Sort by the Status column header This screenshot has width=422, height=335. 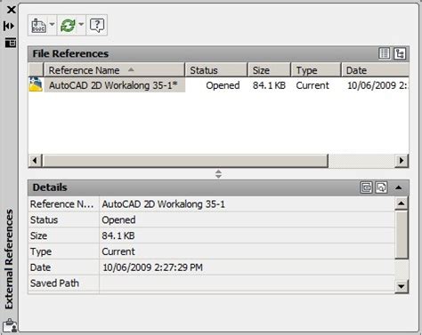coord(216,70)
